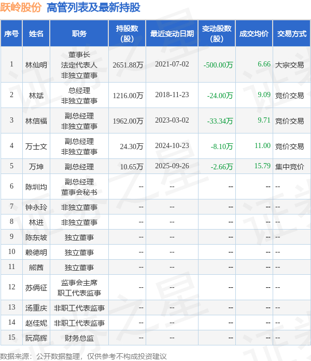This screenshot has height=361, width=311.
Task: Click the 高管列表及最新持股 heading
Action: point(93,7)
